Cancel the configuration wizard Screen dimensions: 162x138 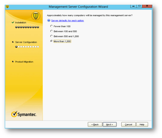tap(128, 124)
